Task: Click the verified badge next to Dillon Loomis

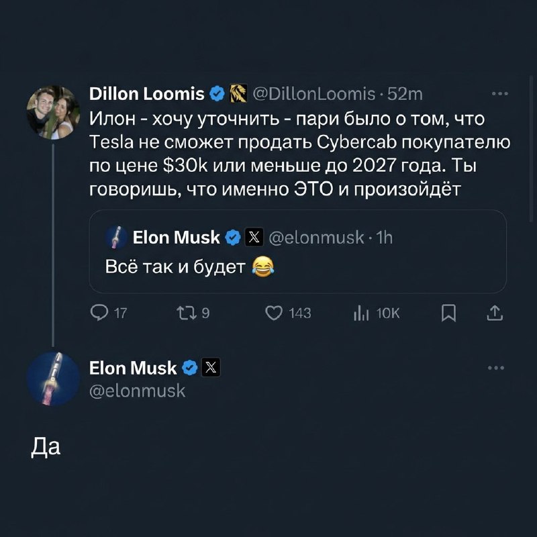Action: point(216,95)
